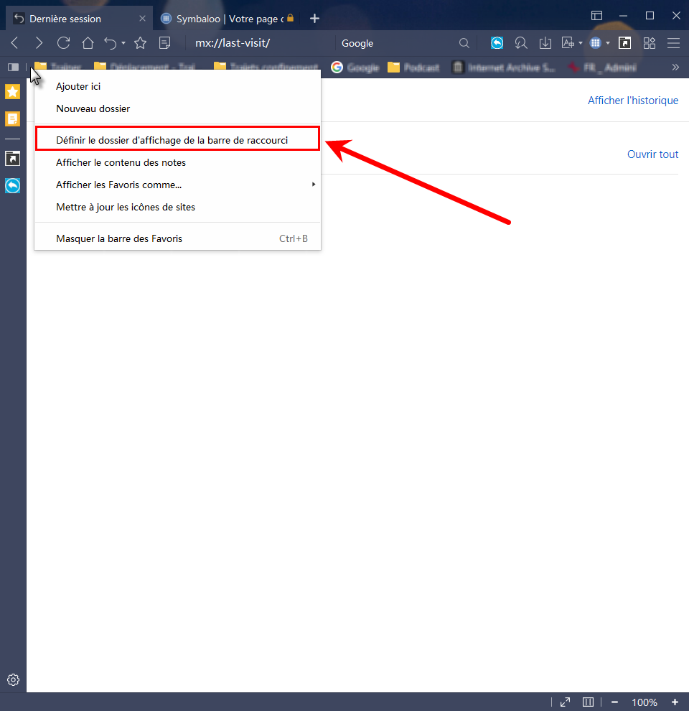Switch to the Dernière session tab
The width and height of the screenshot is (689, 711).
(80, 19)
